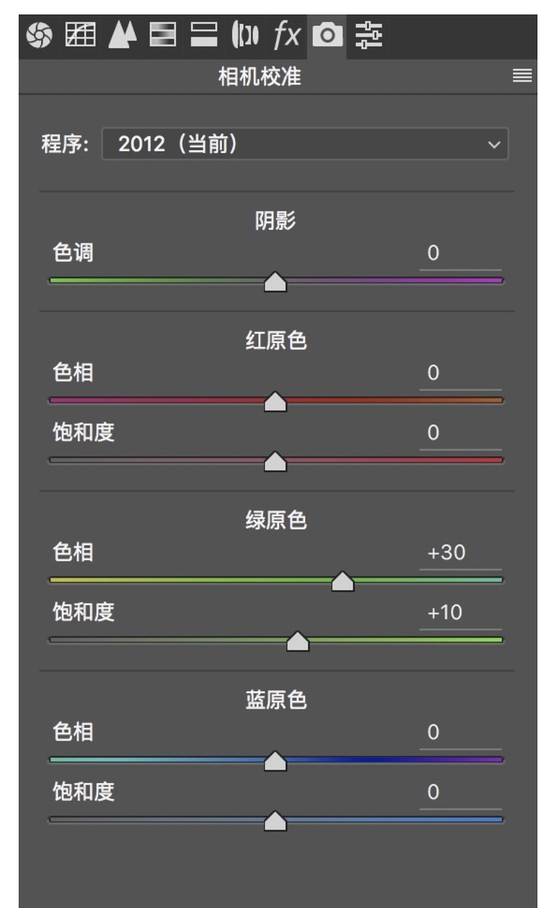Open the Split Toning panel
The image size is (558, 908).
point(205,34)
